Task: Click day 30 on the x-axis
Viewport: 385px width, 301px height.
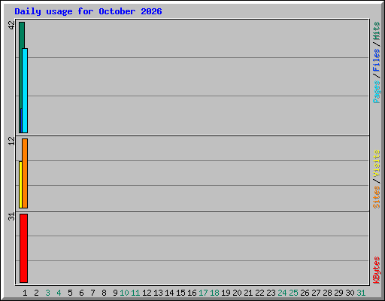Action: 350,293
